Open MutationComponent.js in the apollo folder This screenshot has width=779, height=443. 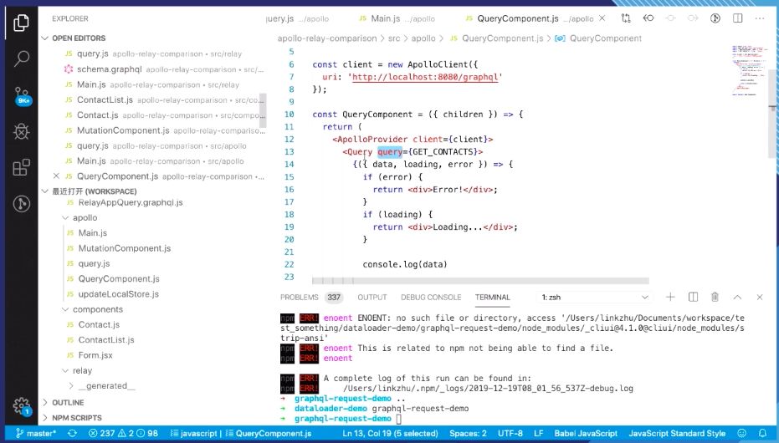point(124,248)
